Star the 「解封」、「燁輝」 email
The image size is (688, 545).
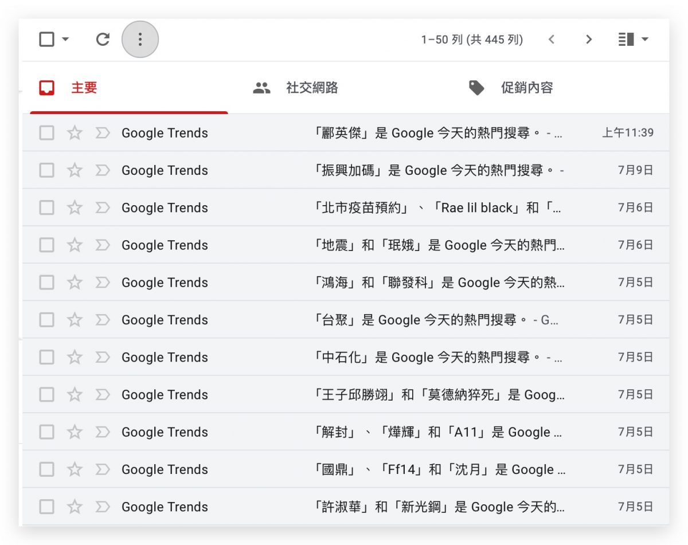75,432
